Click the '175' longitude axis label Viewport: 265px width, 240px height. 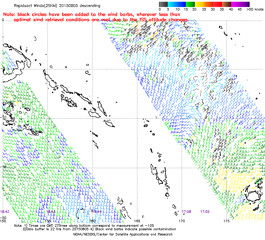point(226,221)
